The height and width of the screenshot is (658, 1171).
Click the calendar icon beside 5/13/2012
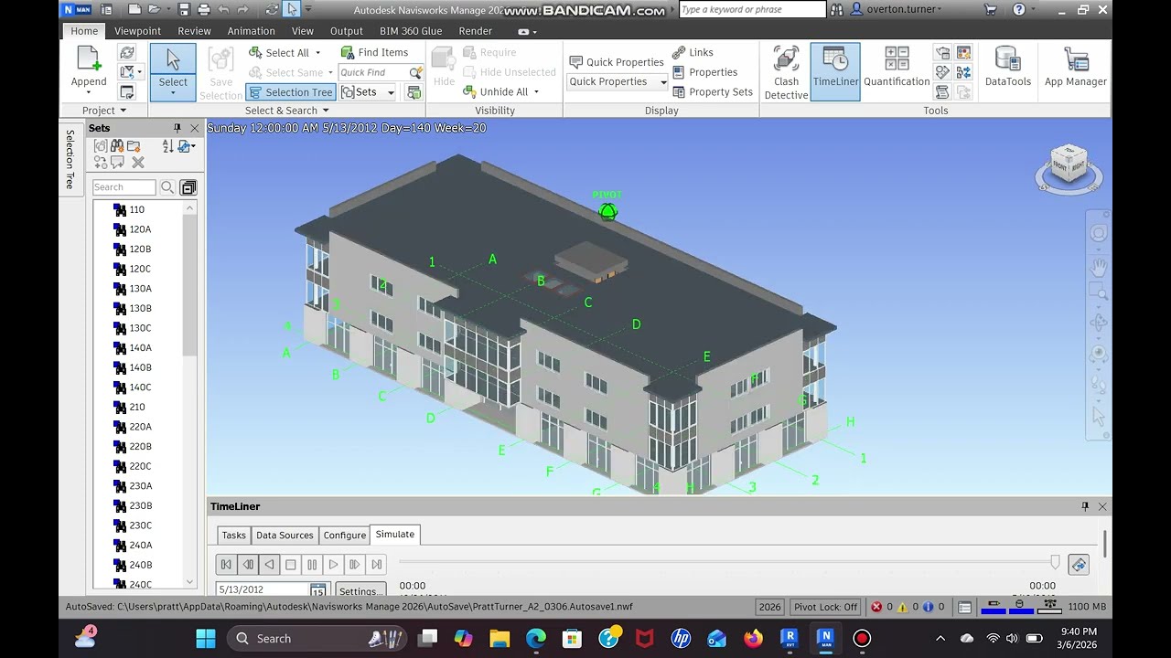[x=317, y=590]
